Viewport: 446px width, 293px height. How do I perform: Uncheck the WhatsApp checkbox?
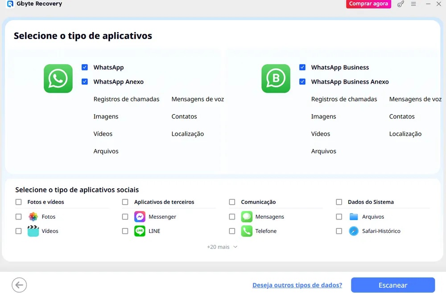click(x=85, y=67)
